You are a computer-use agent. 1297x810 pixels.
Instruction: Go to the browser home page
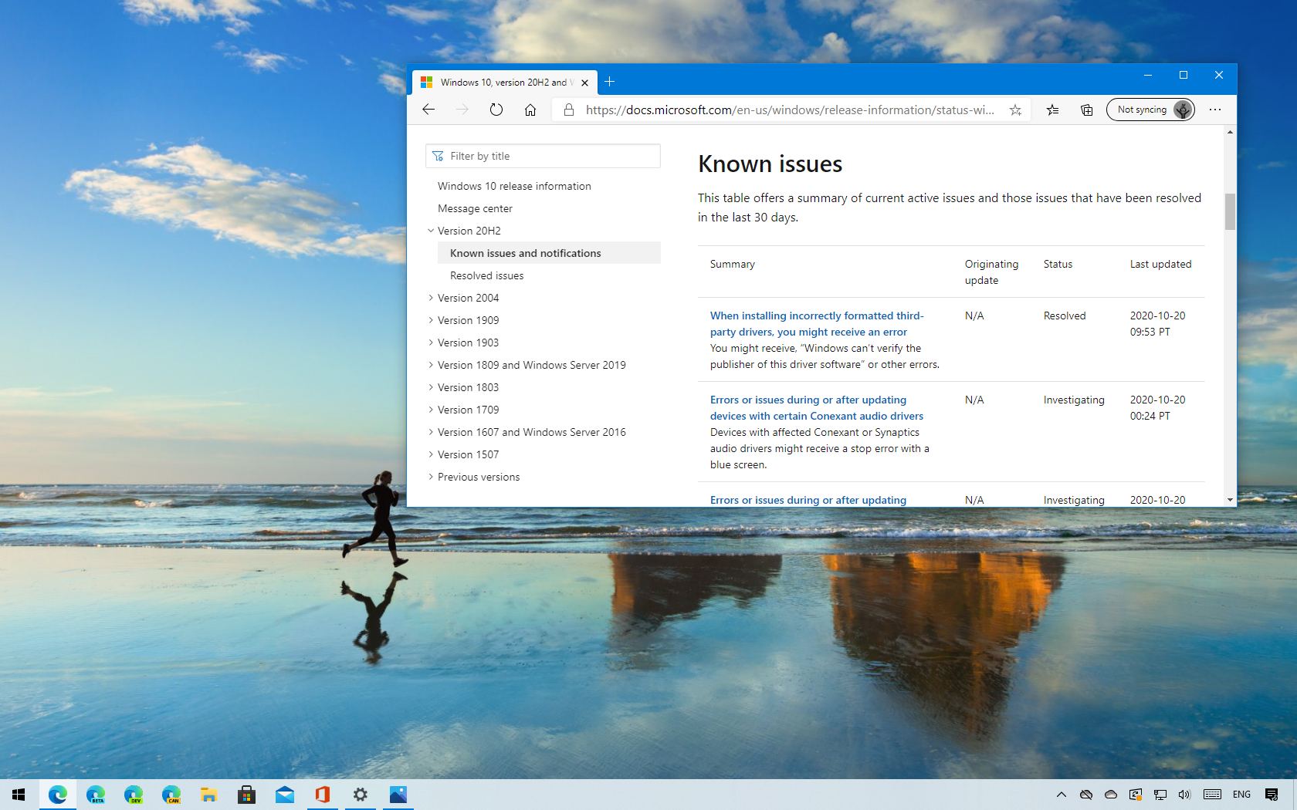[x=530, y=110]
